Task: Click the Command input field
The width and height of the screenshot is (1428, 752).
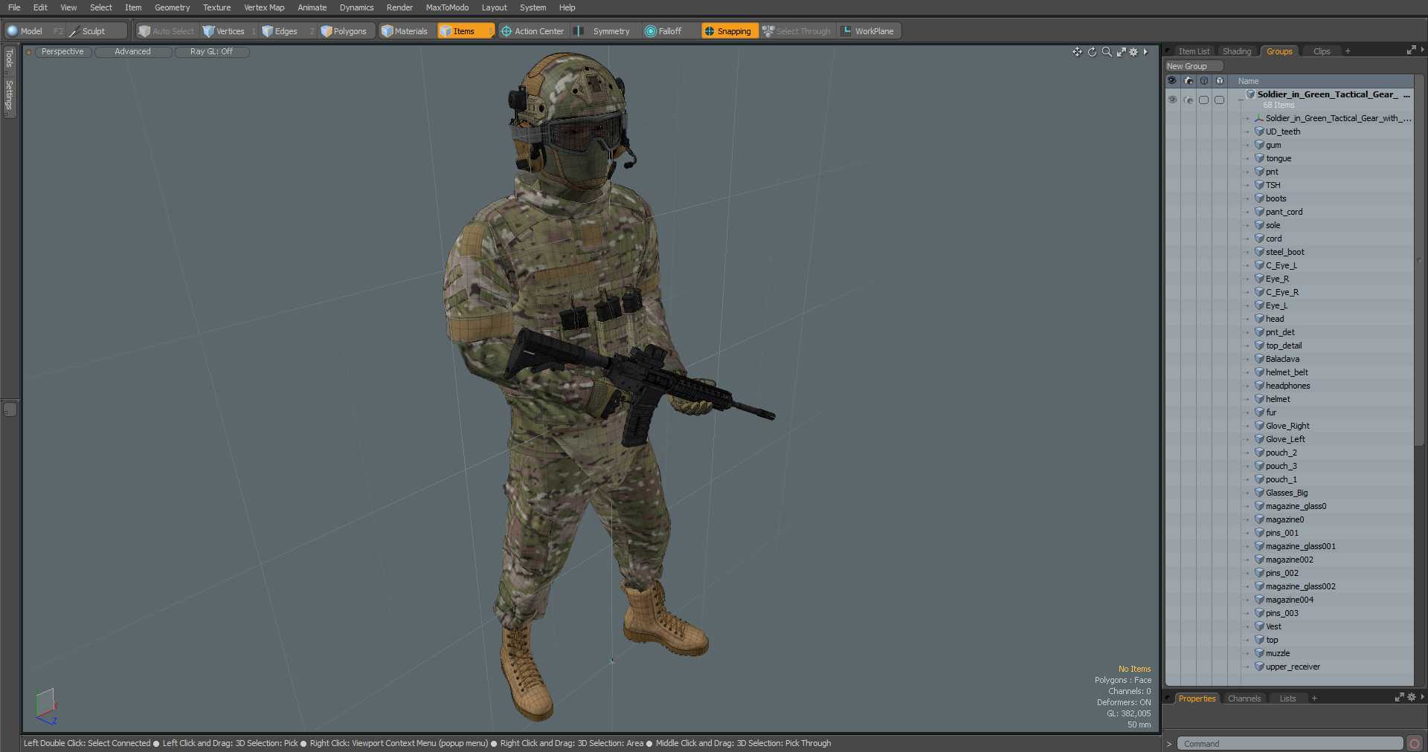Action: click(1290, 744)
